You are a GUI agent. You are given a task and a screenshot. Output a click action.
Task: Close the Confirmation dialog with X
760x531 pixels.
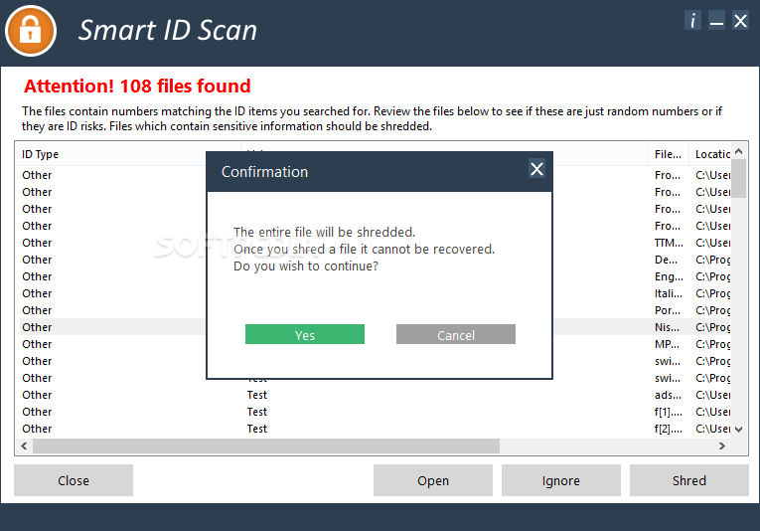[x=536, y=169]
